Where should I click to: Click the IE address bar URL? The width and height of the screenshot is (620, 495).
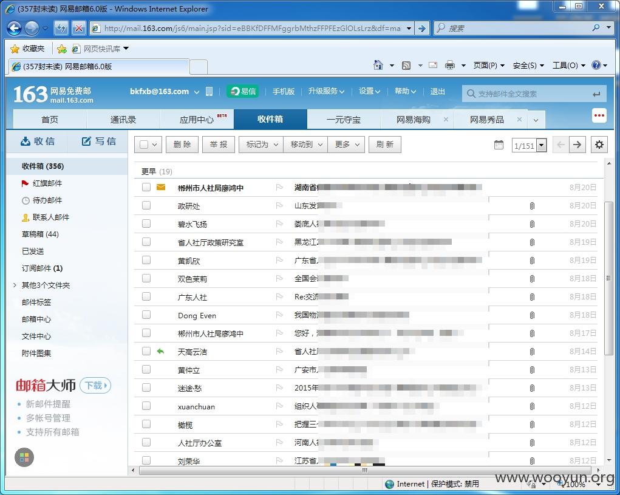click(252, 29)
